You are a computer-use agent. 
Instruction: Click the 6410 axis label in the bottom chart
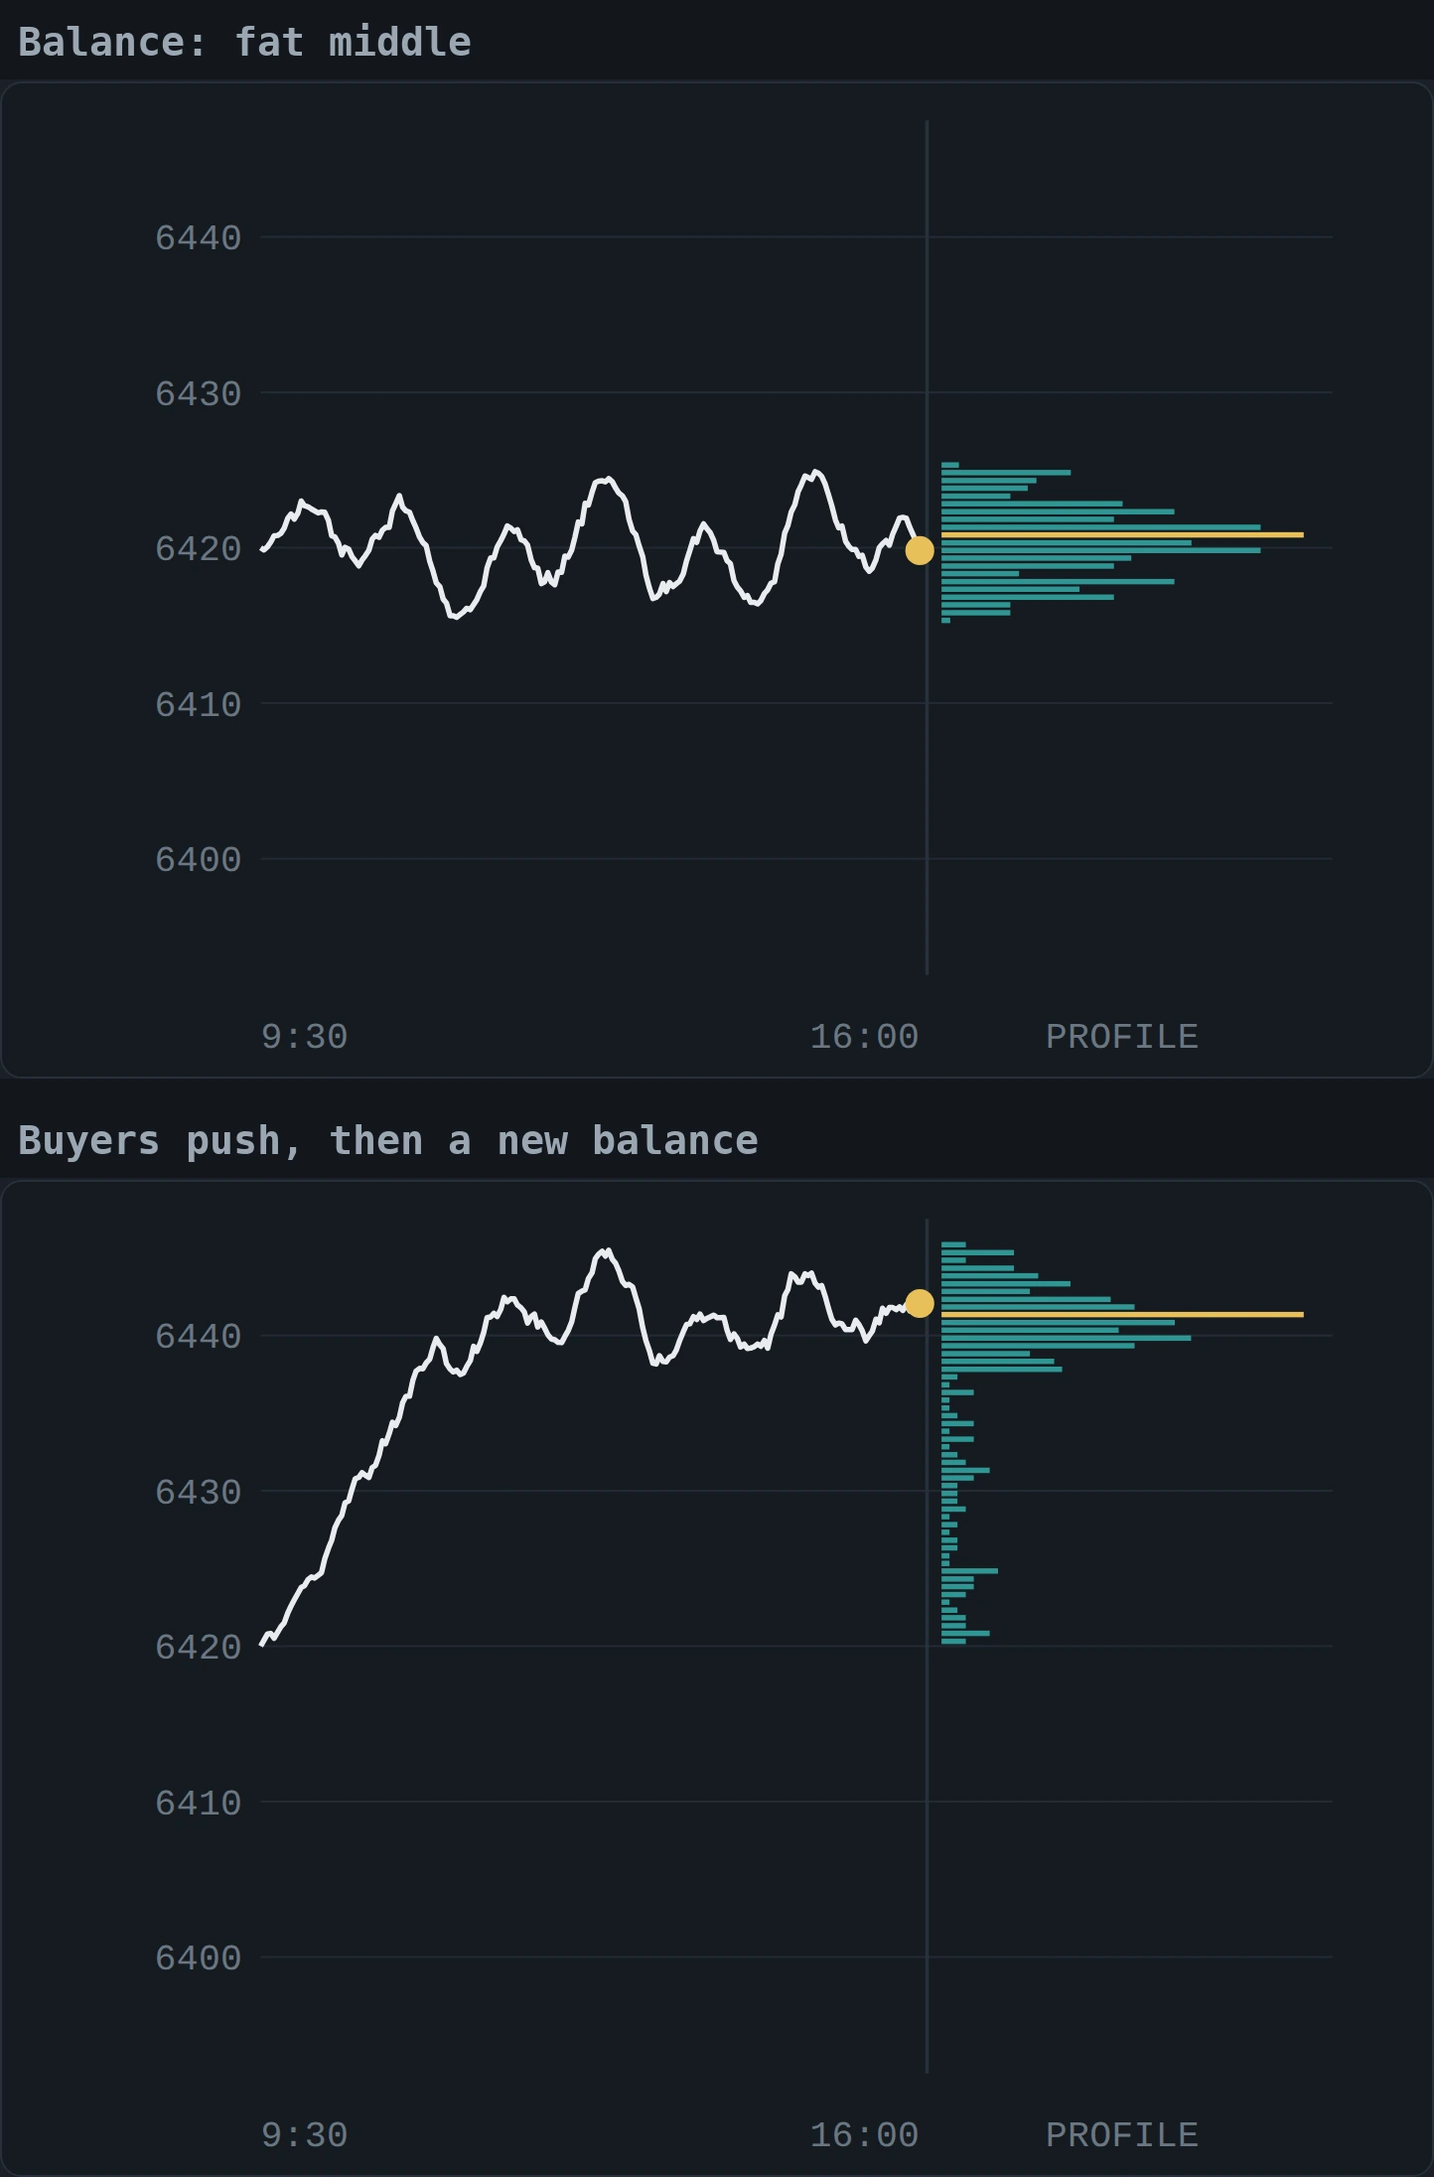click(x=198, y=1803)
